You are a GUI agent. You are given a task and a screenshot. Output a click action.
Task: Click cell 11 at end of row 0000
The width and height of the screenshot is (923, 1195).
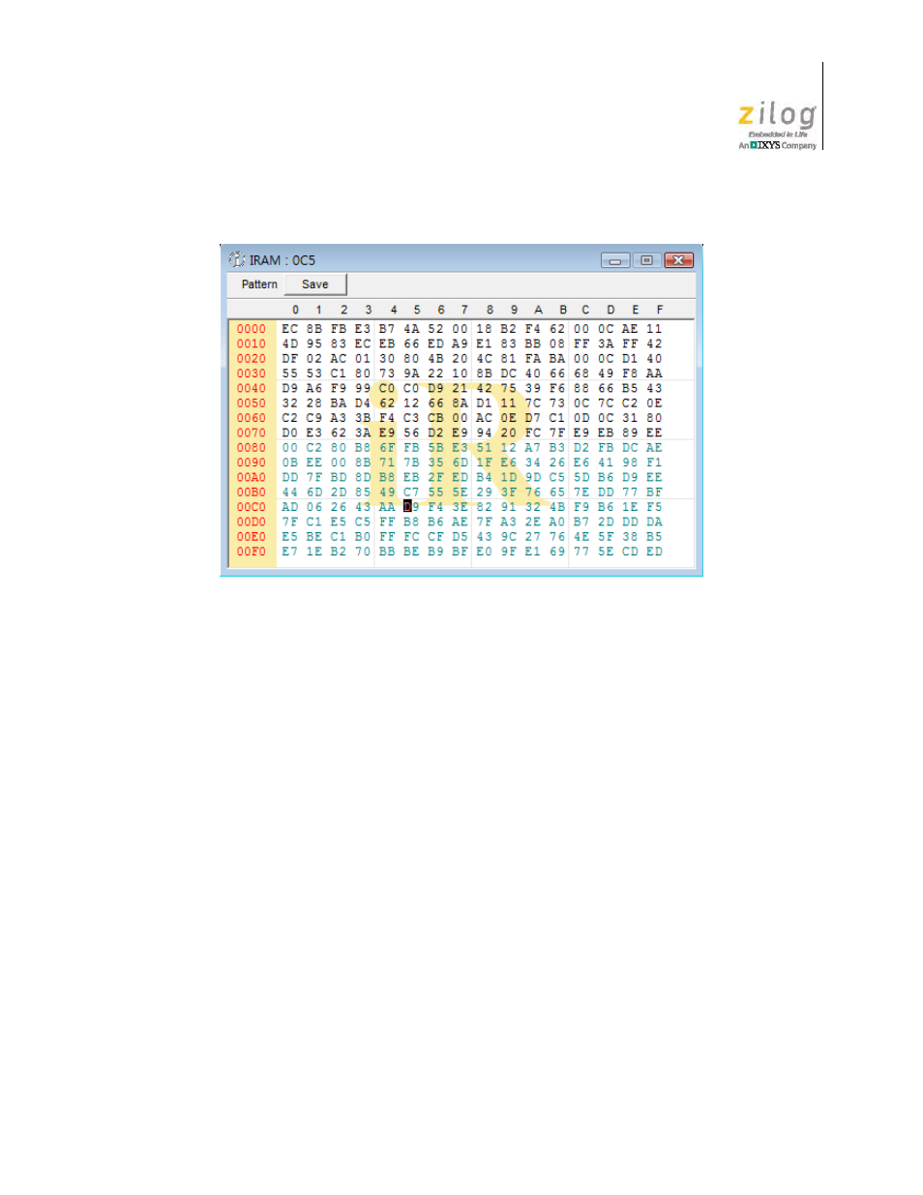[x=654, y=329]
